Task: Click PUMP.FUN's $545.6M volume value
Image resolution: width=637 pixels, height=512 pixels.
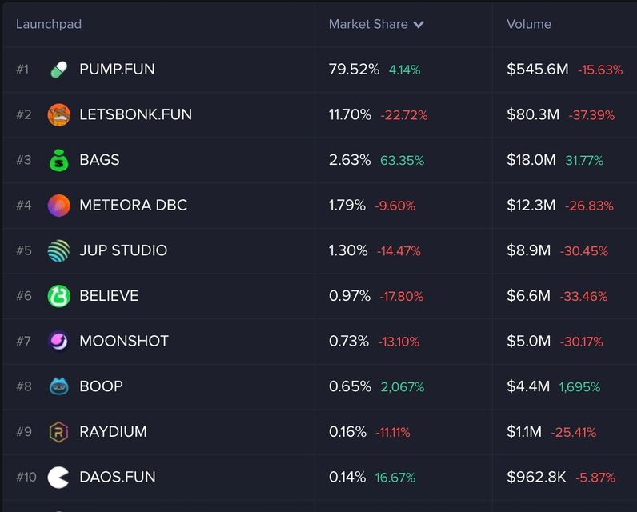Action: click(x=537, y=70)
